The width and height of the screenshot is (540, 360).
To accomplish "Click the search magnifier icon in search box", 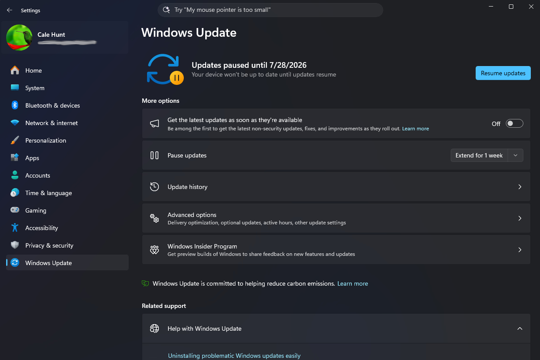I will (166, 10).
